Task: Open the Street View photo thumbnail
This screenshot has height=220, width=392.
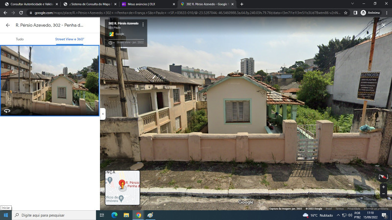Action: (50, 81)
